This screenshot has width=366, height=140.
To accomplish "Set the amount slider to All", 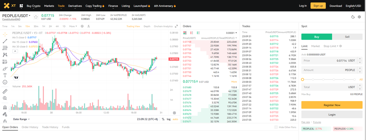I will tap(361, 79).
